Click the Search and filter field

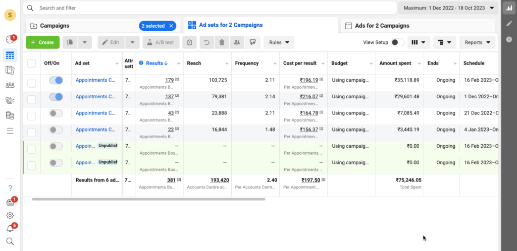pos(212,8)
